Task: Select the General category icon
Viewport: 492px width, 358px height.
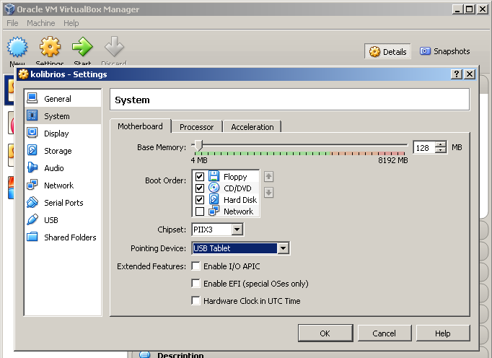Action: tap(32, 98)
